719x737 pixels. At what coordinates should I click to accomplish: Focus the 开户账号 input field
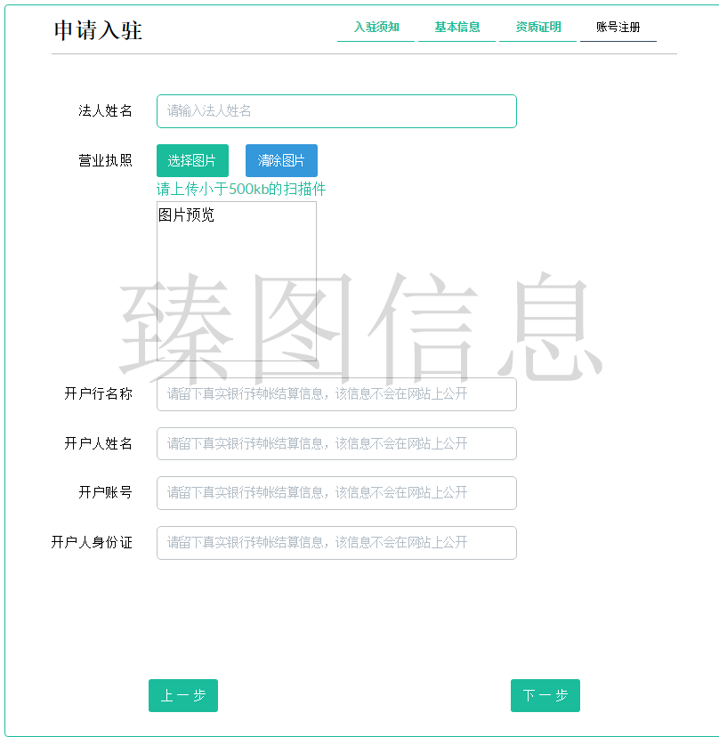[336, 493]
